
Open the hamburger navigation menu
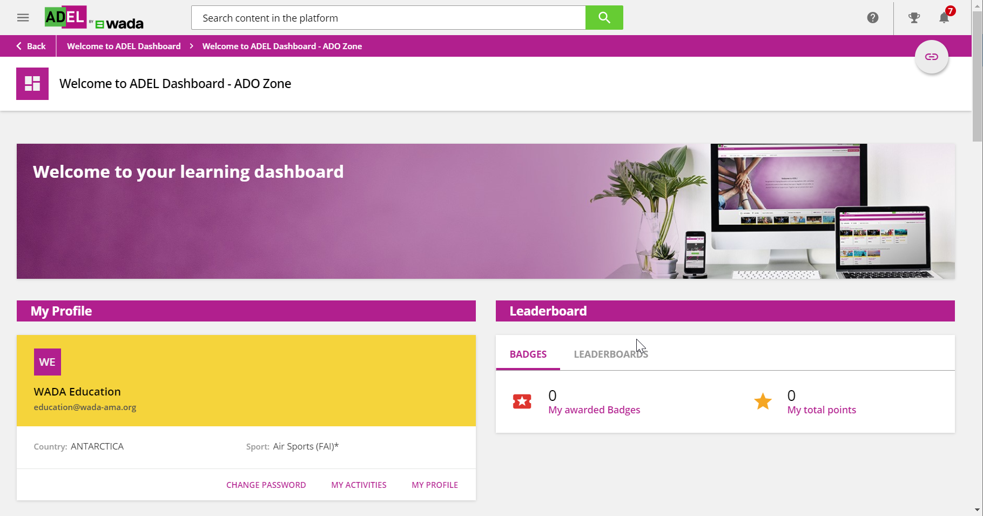pyautogui.click(x=23, y=17)
